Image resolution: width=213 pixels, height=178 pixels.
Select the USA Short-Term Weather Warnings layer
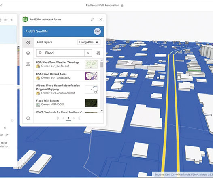[67, 64]
